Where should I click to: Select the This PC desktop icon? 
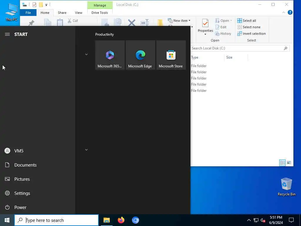coord(11,12)
